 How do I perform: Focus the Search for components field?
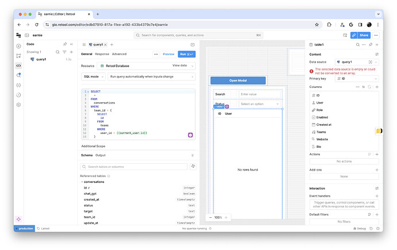tap(199, 35)
